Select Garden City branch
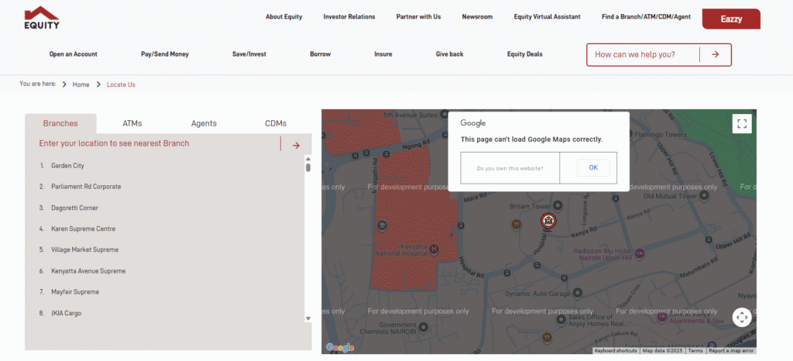The height and width of the screenshot is (361, 793). coord(68,166)
